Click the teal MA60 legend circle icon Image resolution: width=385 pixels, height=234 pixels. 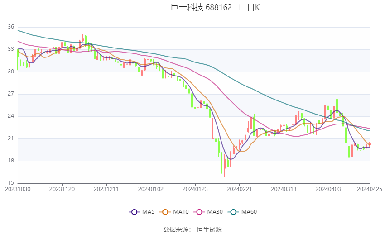click(x=233, y=212)
